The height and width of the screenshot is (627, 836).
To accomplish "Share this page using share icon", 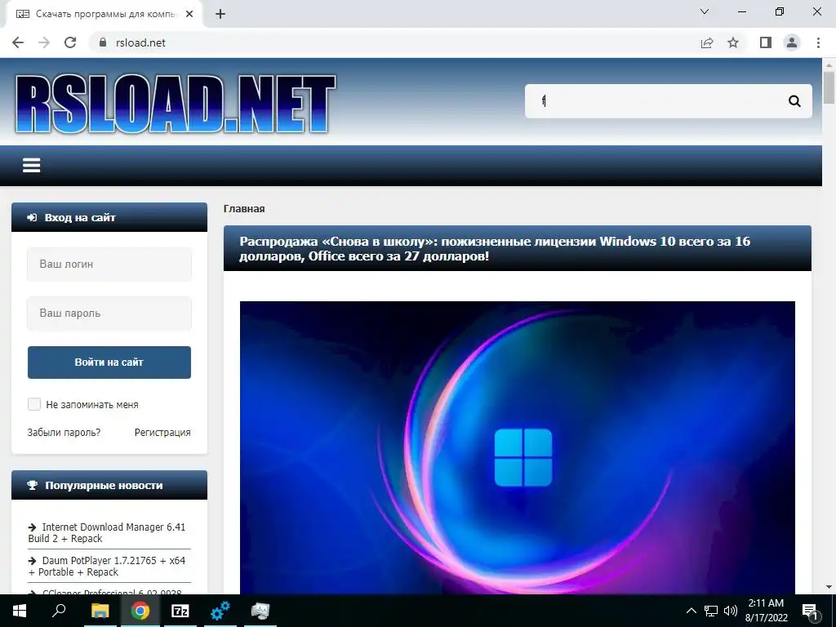I will coord(707,42).
